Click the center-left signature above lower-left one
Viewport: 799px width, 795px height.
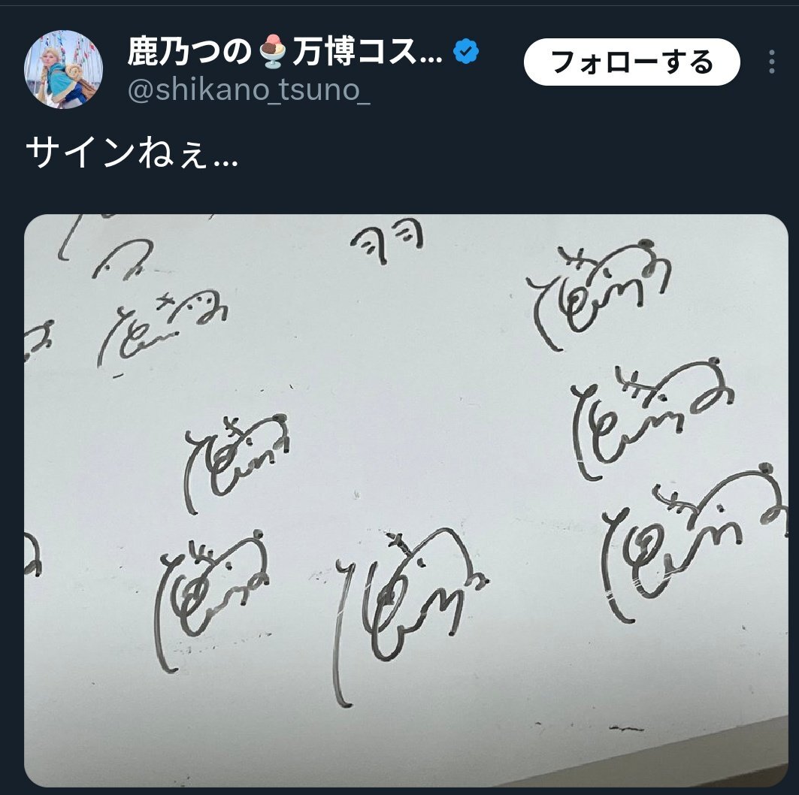[236, 464]
